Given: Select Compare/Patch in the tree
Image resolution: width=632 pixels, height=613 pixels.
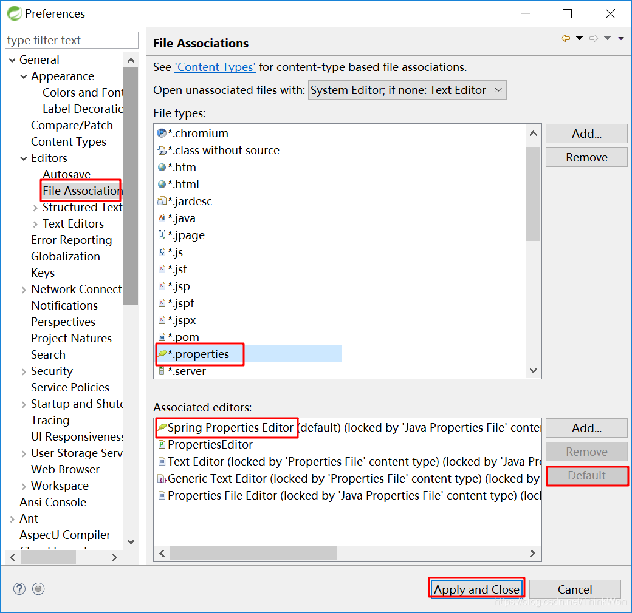Looking at the screenshot, I should point(72,125).
